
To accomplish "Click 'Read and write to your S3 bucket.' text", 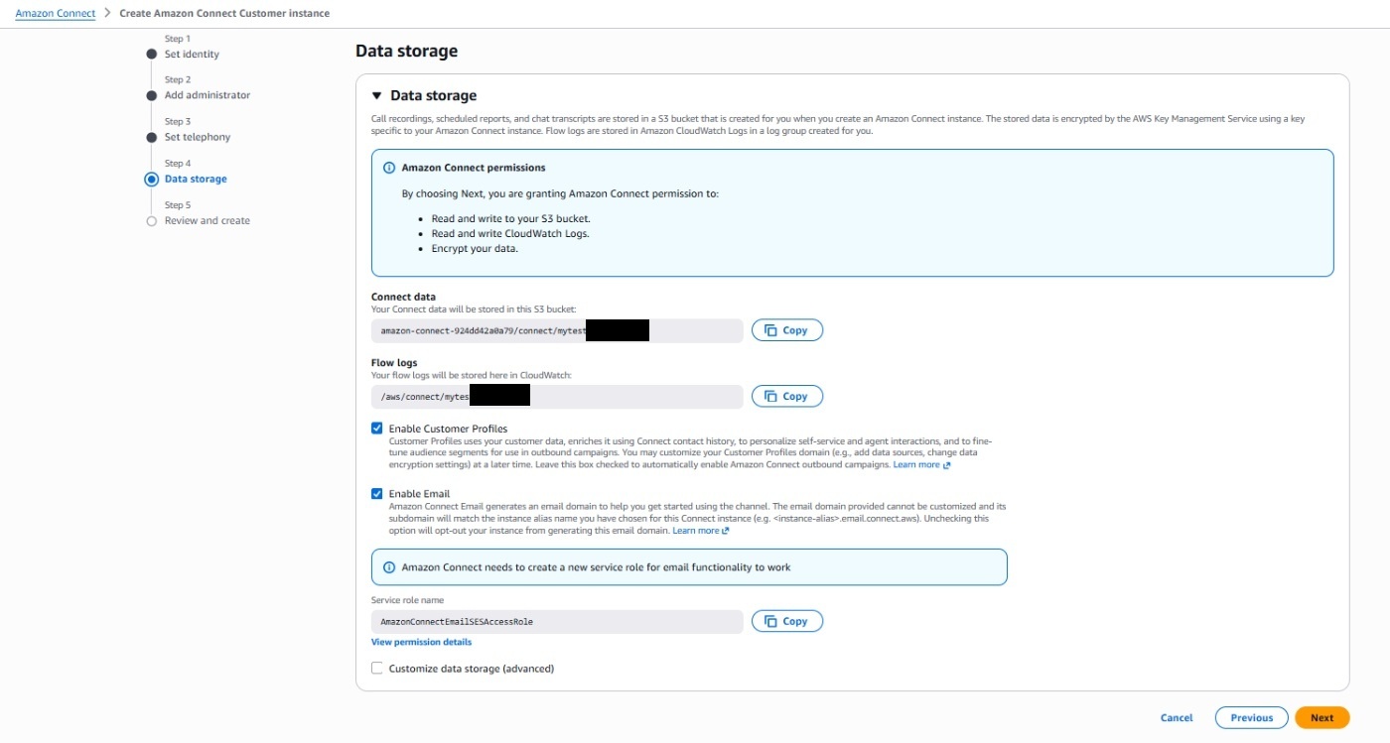I will tap(510, 218).
